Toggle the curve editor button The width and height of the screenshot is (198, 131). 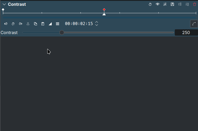click(x=194, y=24)
